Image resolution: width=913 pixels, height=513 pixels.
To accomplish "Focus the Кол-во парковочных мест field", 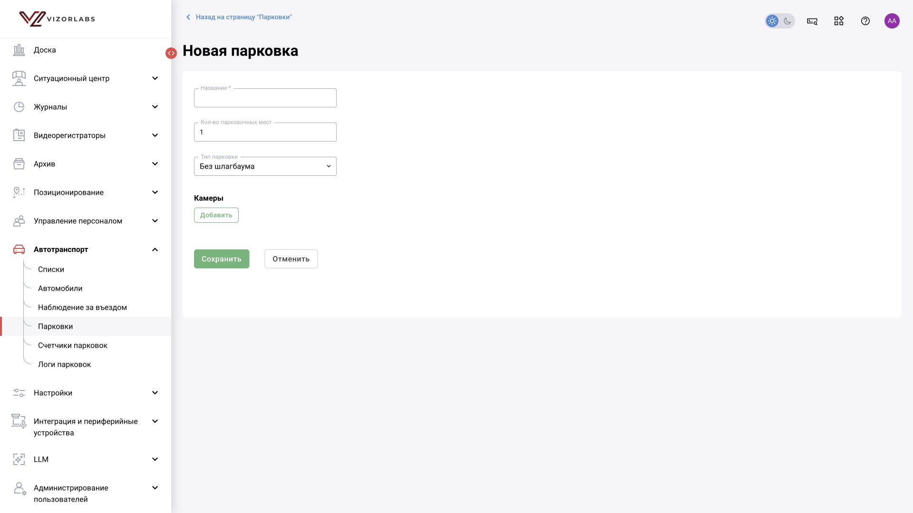I will tap(265, 132).
